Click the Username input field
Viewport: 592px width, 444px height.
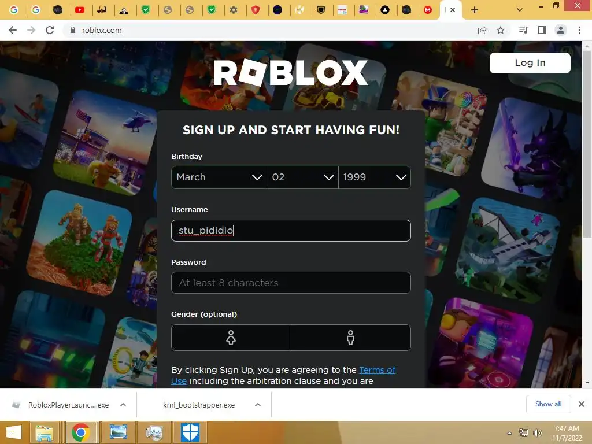click(x=291, y=230)
